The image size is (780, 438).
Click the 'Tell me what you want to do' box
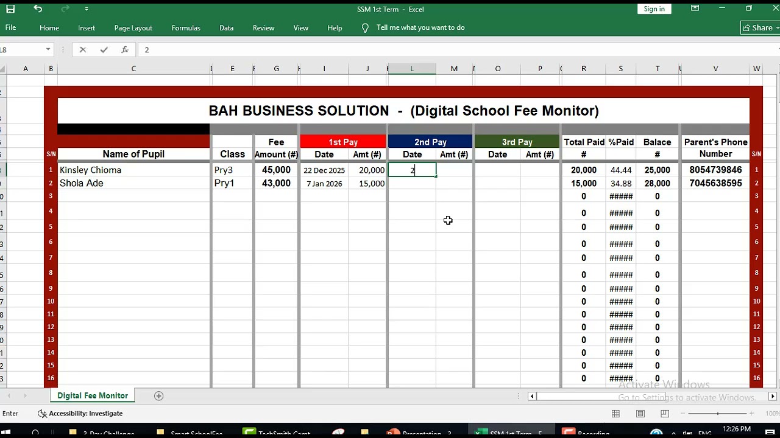tap(420, 27)
